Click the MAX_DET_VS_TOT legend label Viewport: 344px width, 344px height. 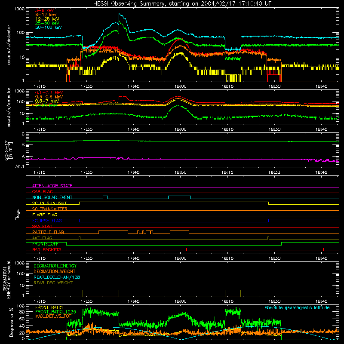53,316
